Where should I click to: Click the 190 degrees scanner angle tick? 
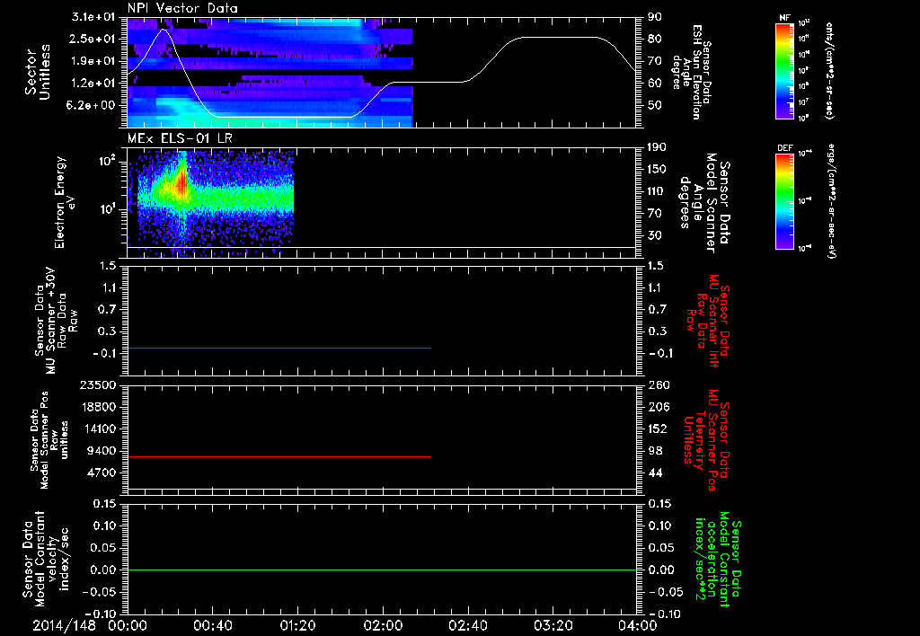tap(657, 147)
